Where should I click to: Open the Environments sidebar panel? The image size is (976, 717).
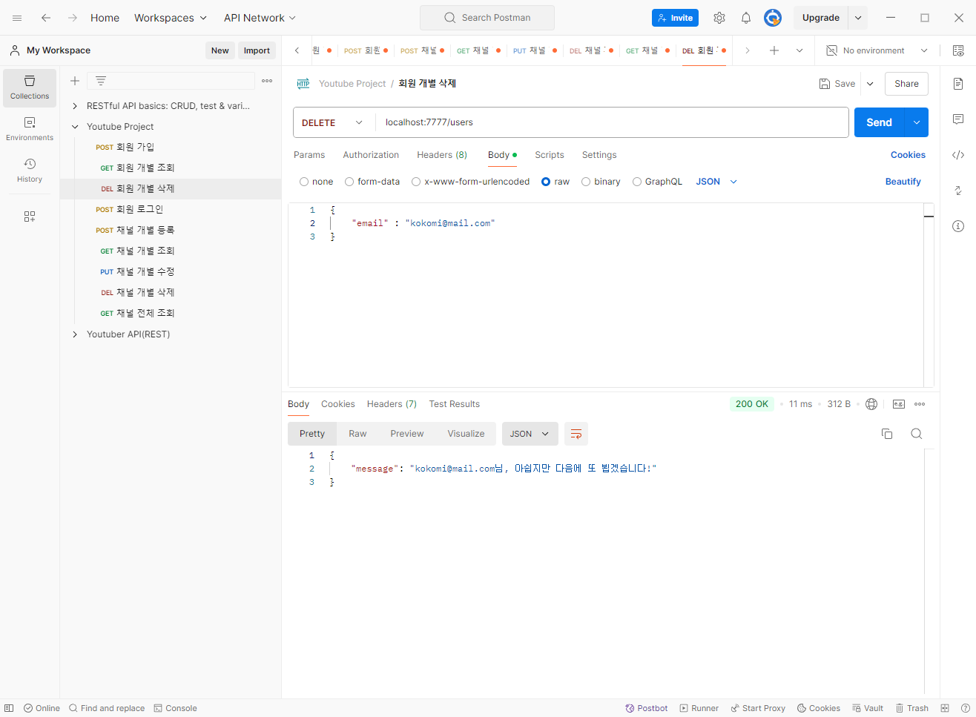point(30,129)
